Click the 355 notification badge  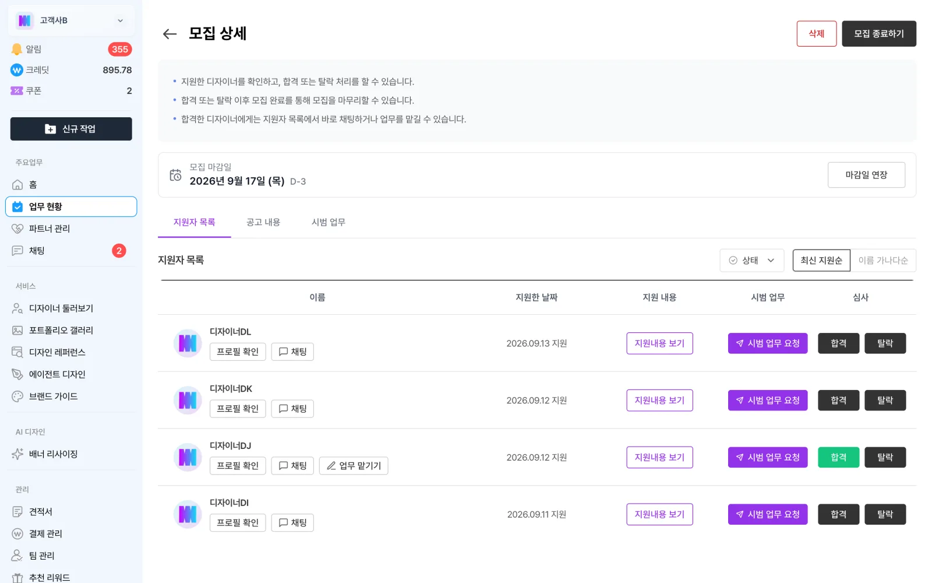[120, 50]
